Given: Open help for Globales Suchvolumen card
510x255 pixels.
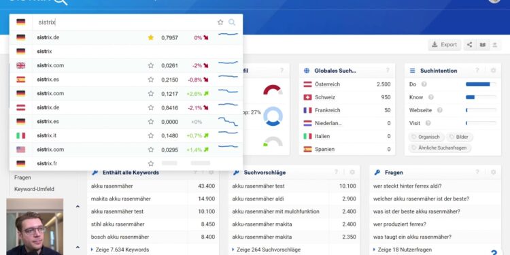Looking at the screenshot, I should [388, 71].
